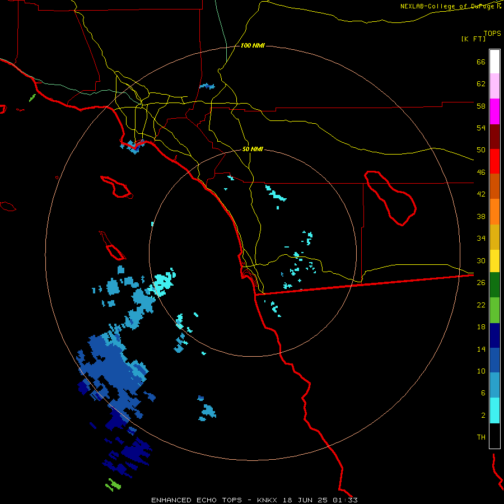The image size is (504, 504).
Task: Click the light green legend swatch
Action: [494, 310]
